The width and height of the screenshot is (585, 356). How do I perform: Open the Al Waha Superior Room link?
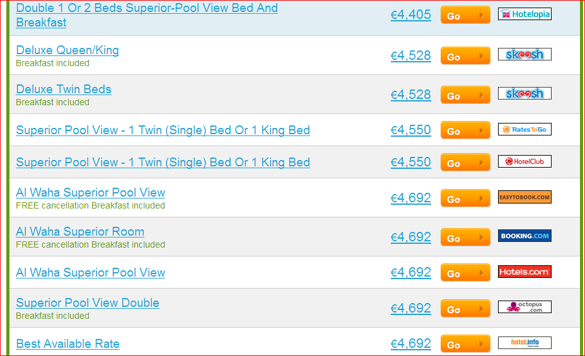(80, 231)
